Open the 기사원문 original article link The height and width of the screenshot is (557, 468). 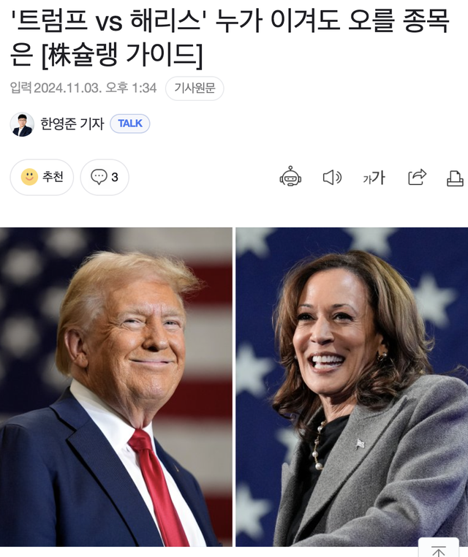click(x=195, y=88)
